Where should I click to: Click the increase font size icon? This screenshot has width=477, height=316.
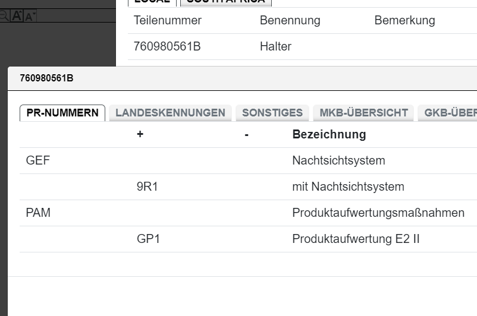click(x=17, y=16)
